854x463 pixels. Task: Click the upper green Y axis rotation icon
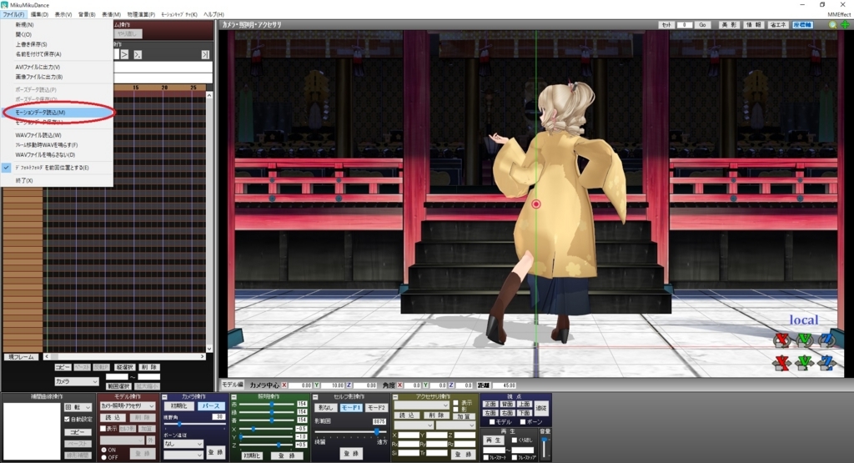point(805,340)
